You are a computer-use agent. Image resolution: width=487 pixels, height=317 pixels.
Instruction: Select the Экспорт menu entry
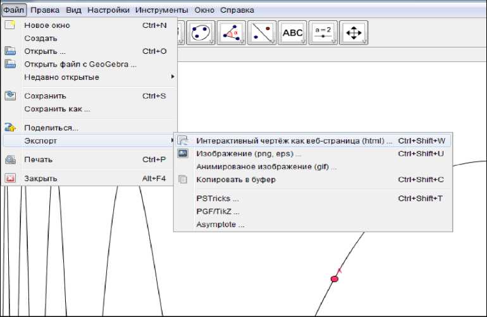point(89,141)
